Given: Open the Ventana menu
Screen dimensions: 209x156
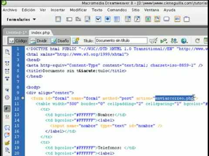Looking at the screenshot, I should point(152,10).
